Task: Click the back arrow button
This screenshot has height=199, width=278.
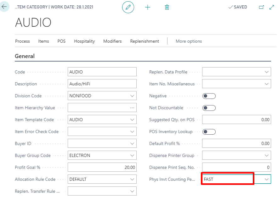Action: click(x=4, y=6)
